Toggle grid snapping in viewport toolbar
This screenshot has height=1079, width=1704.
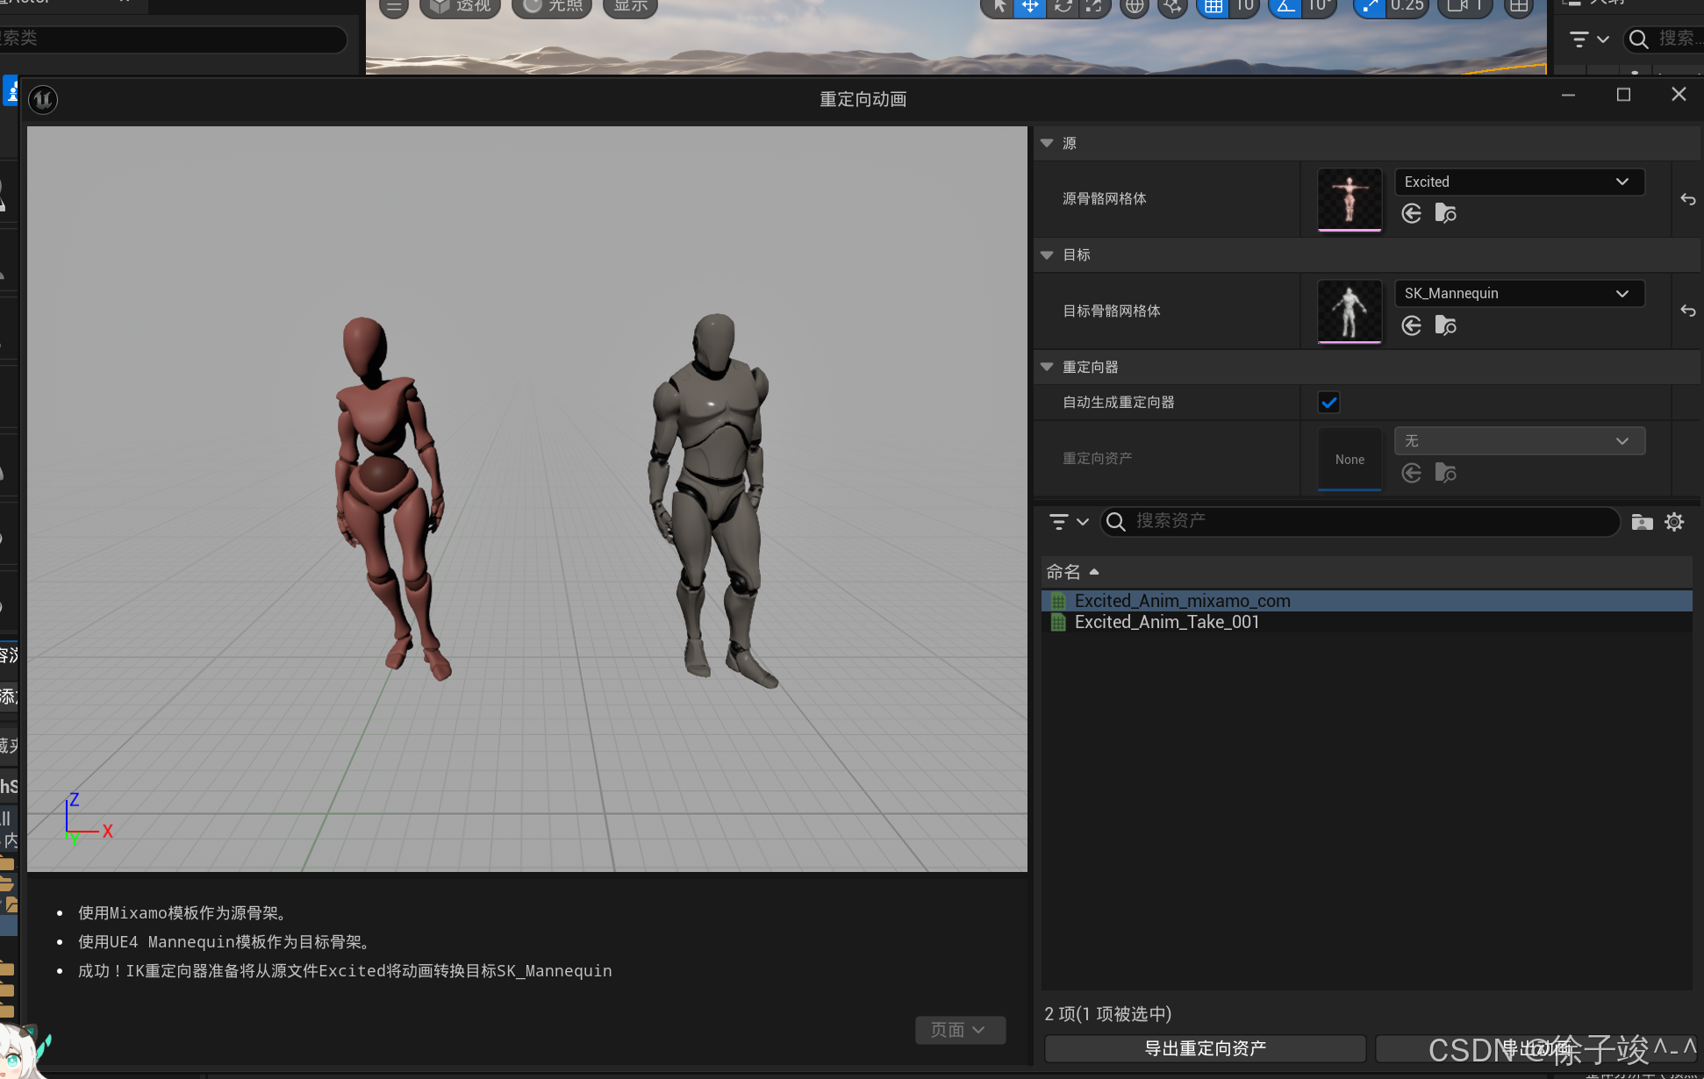point(1214,7)
